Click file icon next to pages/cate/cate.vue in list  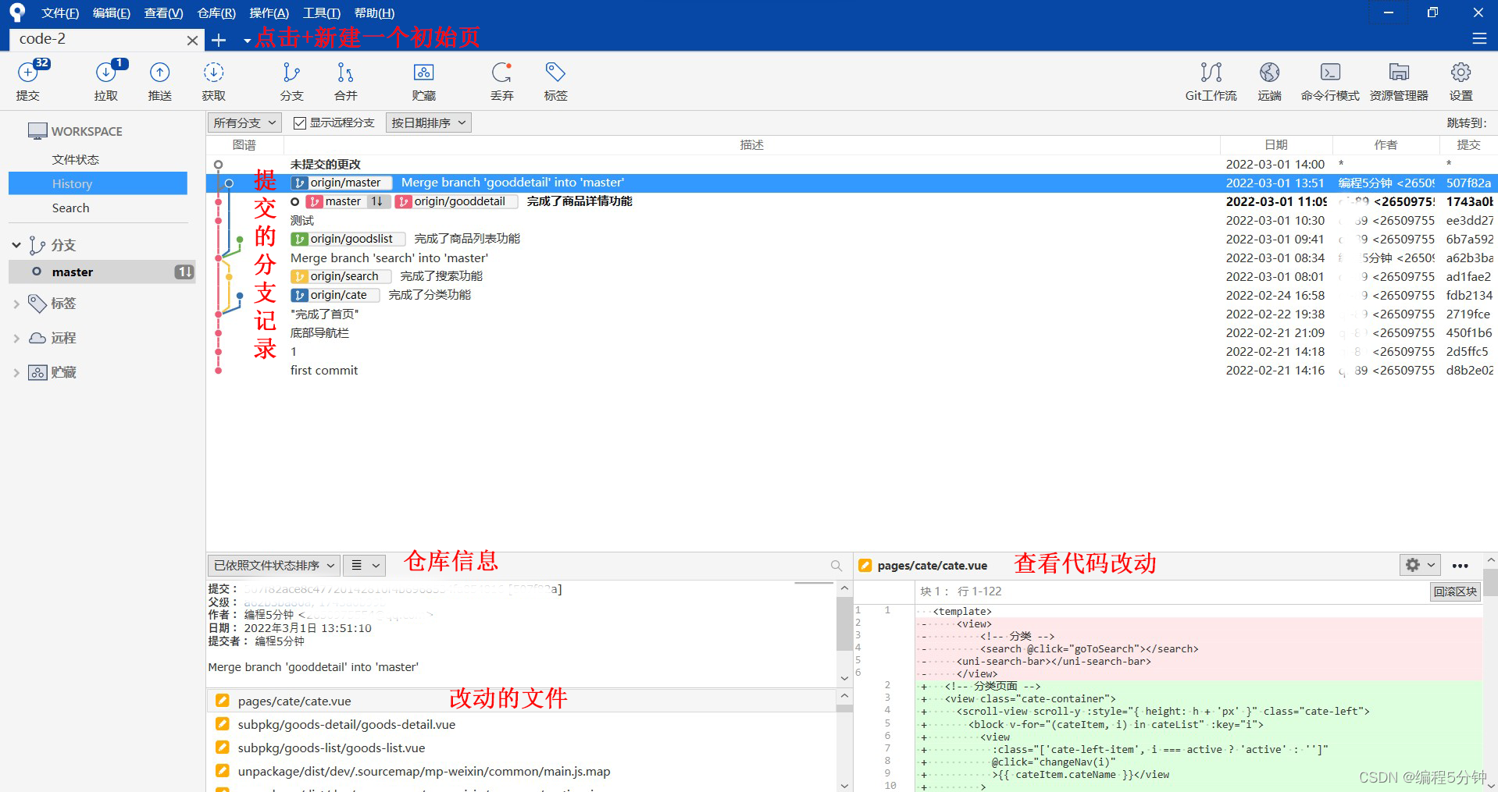tap(223, 701)
